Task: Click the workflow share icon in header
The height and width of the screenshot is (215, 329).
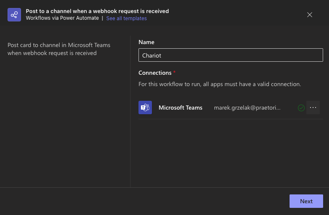Action: tap(14, 15)
